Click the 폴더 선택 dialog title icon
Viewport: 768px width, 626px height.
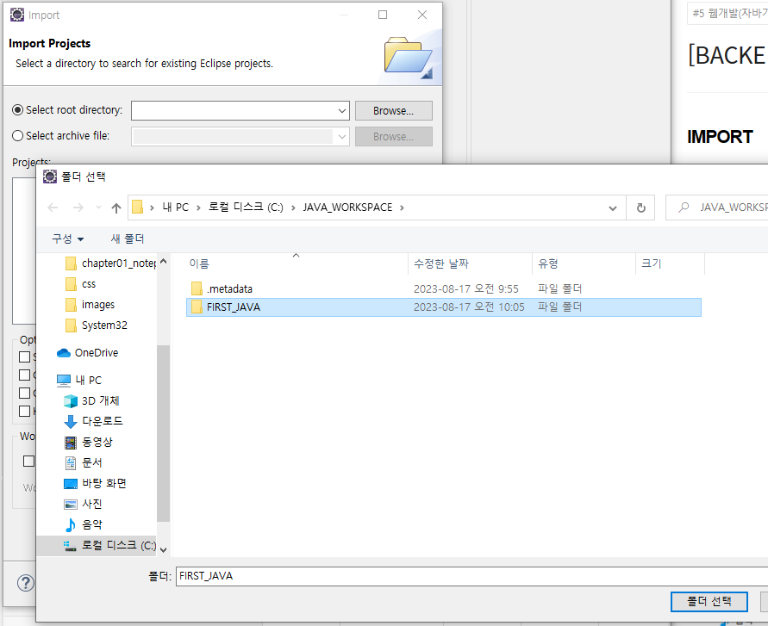[50, 177]
